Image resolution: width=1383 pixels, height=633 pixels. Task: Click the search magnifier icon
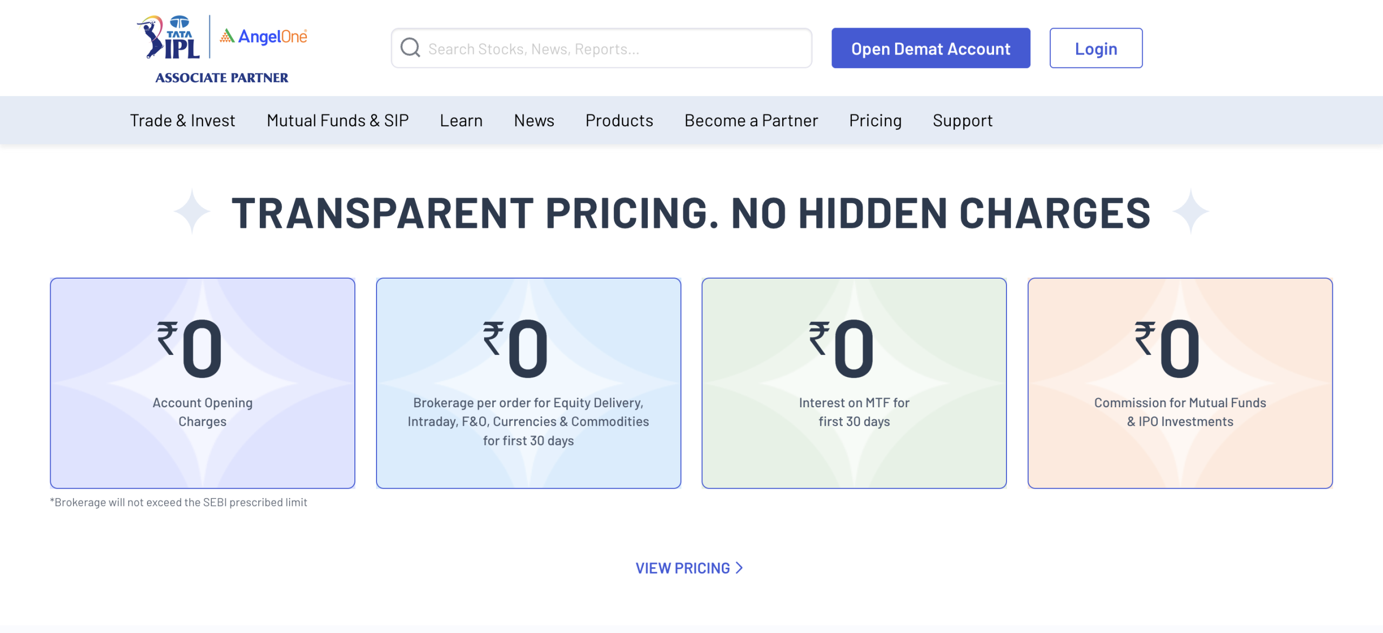410,48
